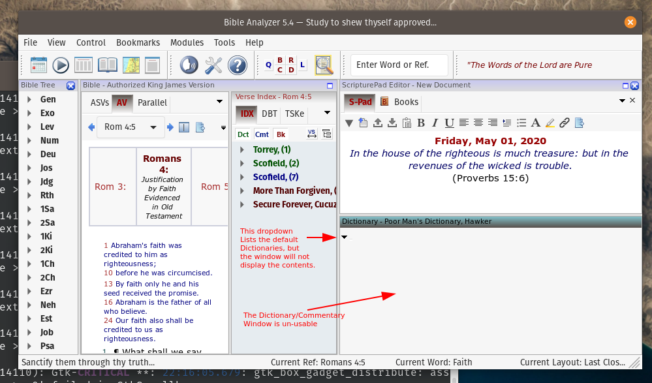Click Enter Word or Ref. field

(x=399, y=65)
